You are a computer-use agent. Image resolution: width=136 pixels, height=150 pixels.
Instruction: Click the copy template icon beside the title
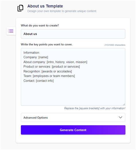click(20, 8)
